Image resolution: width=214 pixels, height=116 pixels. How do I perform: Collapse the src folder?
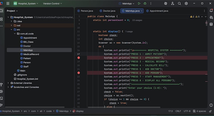click(x=11, y=30)
